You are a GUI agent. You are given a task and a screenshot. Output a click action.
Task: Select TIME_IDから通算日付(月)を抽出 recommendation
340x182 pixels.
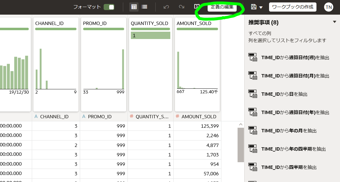point(295,76)
